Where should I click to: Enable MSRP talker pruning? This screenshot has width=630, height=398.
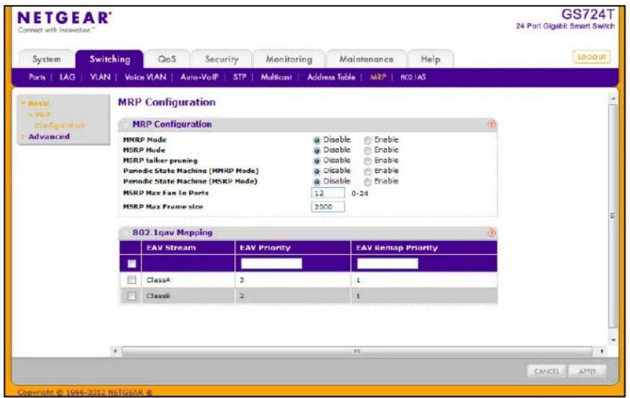(x=367, y=161)
